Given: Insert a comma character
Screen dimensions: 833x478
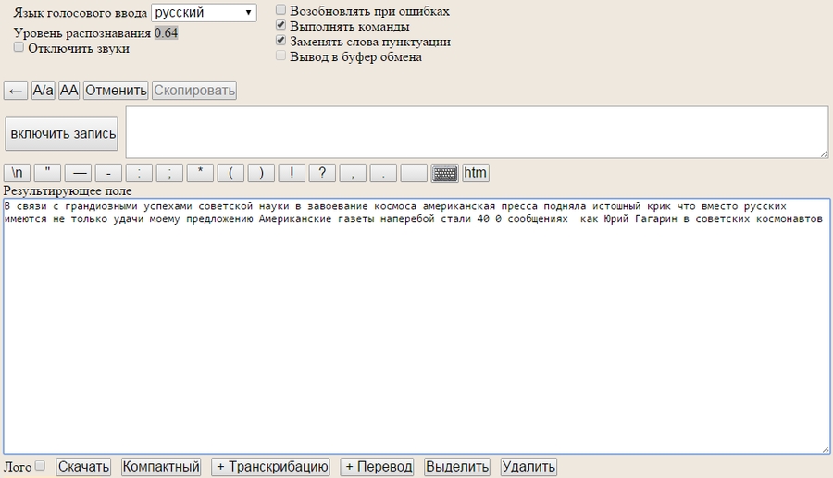Looking at the screenshot, I should coord(353,173).
